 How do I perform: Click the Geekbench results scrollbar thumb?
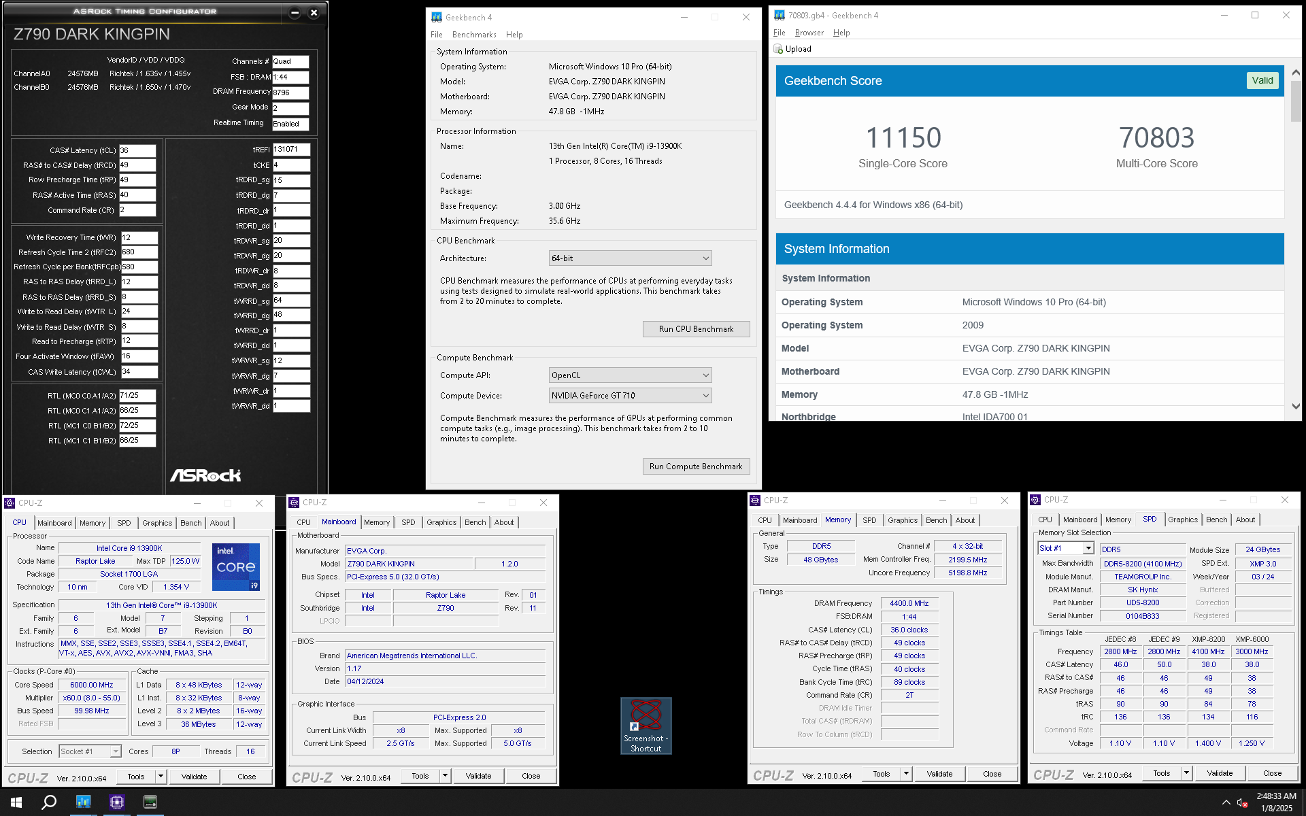pyautogui.click(x=1295, y=101)
